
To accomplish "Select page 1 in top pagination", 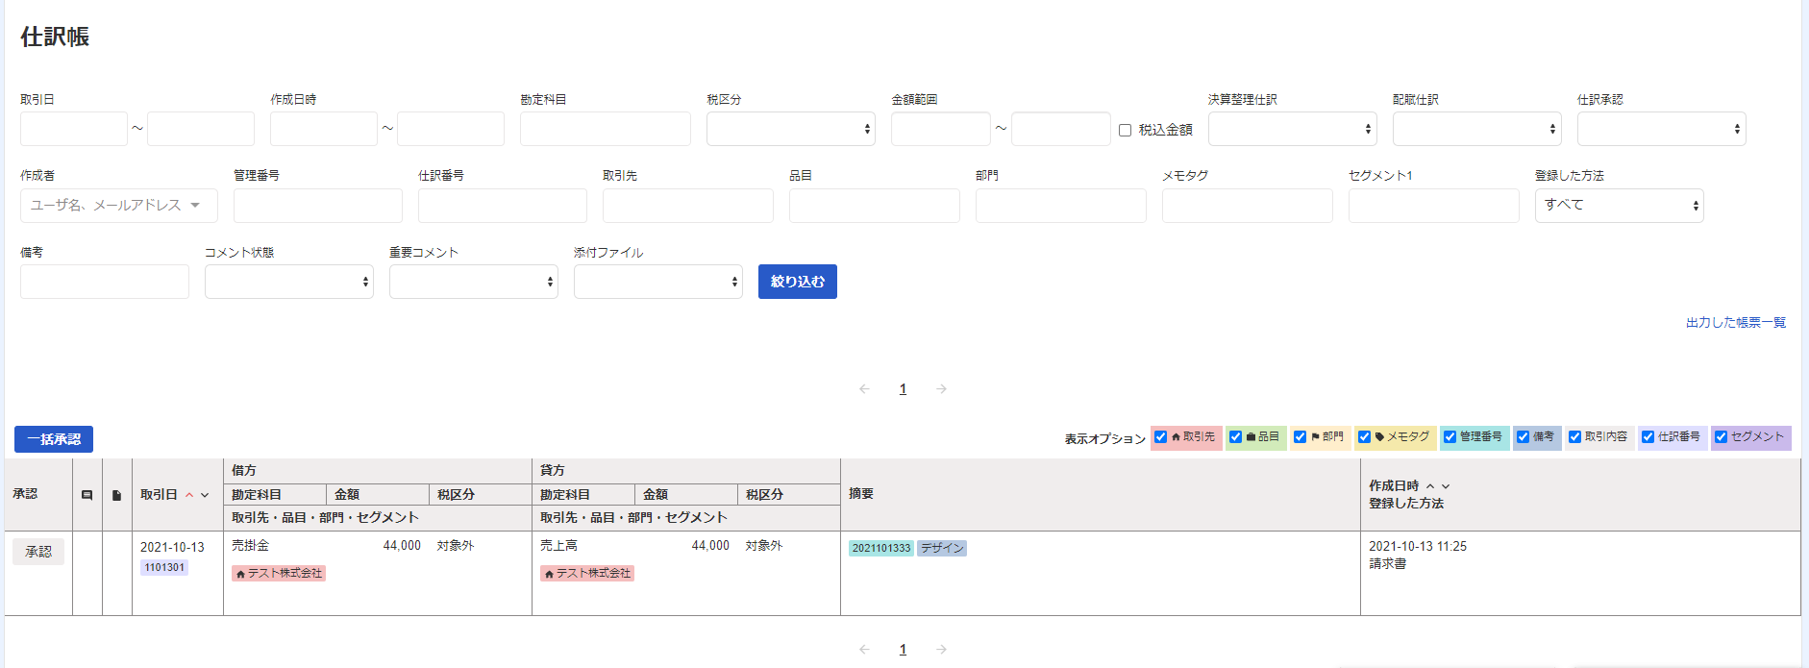I will coord(903,389).
